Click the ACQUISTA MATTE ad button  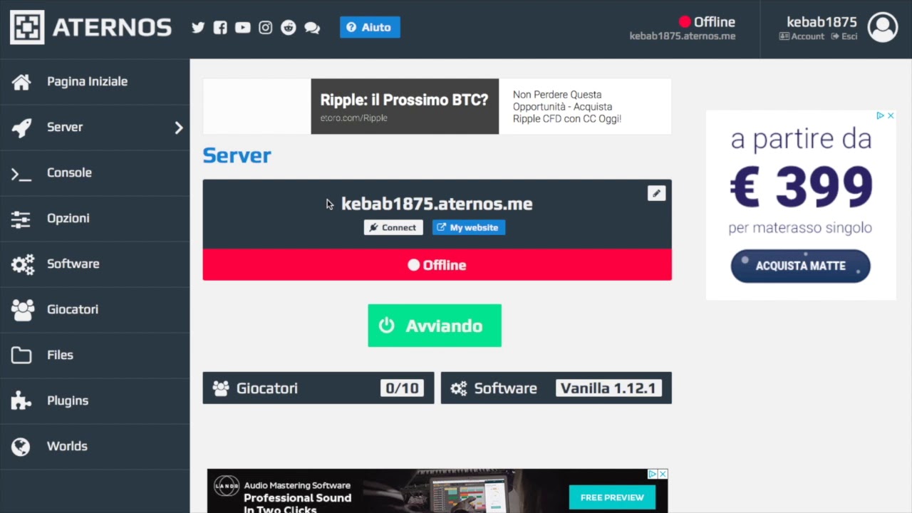point(801,266)
